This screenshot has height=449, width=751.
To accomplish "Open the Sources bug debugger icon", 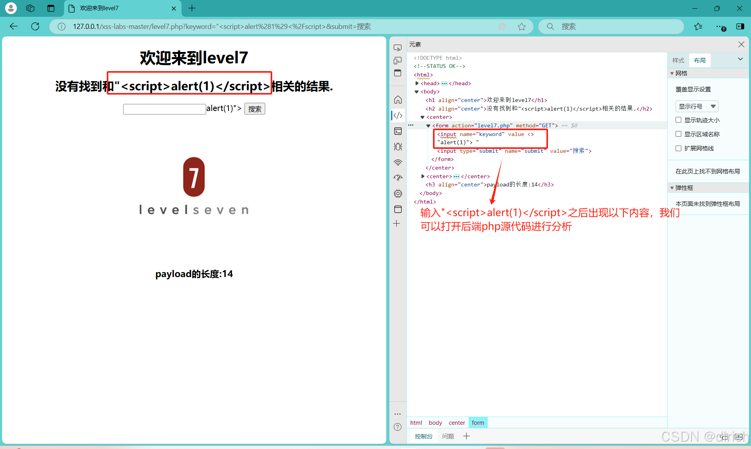I will [398, 147].
